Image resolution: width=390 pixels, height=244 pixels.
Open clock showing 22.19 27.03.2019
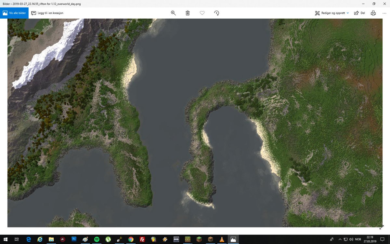point(370,239)
